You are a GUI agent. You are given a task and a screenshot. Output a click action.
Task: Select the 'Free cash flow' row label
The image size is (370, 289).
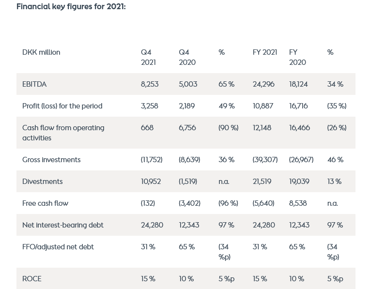tap(45, 203)
